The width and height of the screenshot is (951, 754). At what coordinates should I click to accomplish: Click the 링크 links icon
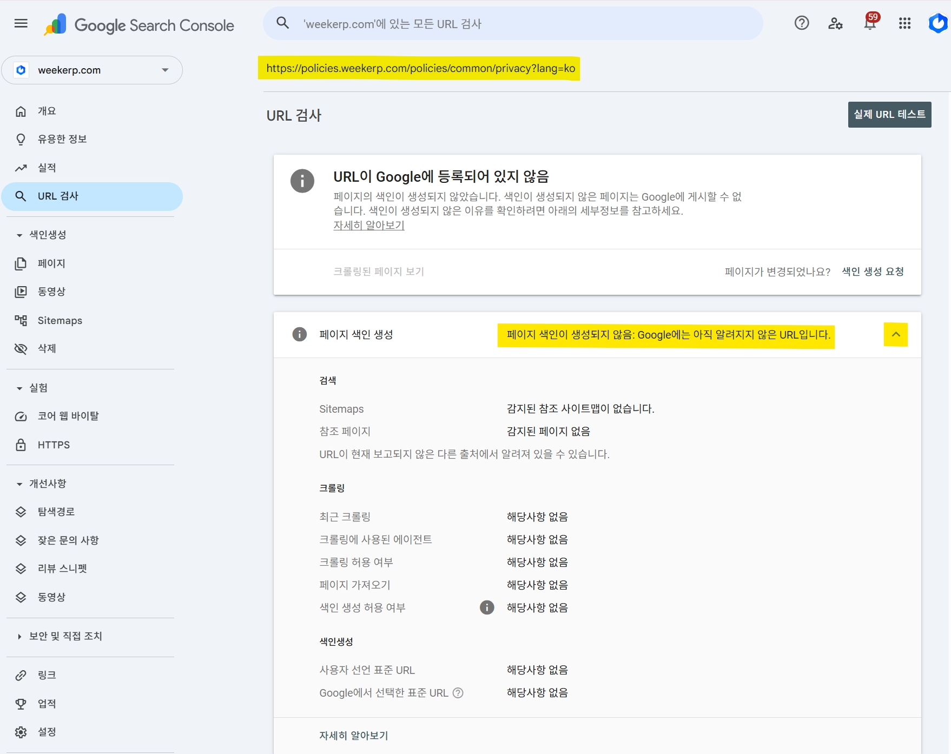pos(21,676)
